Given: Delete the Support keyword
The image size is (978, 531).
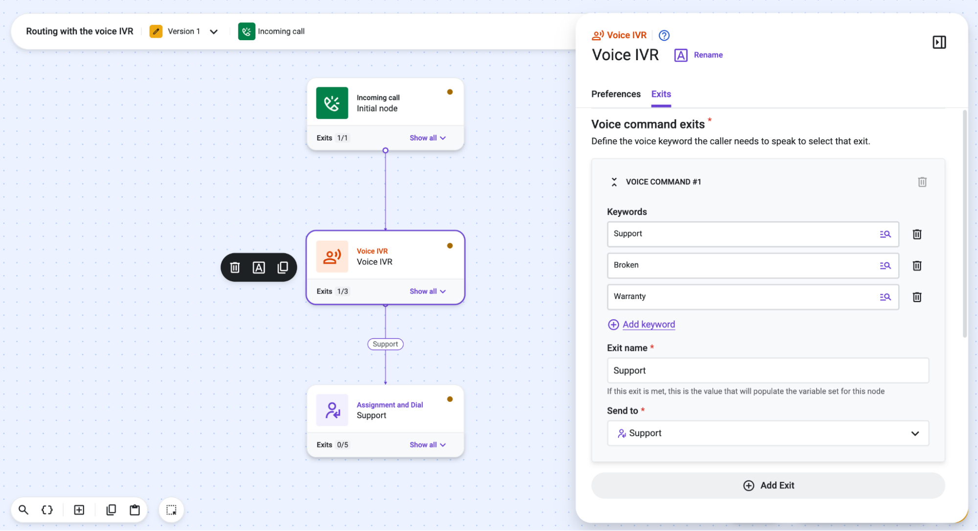Looking at the screenshot, I should click(x=917, y=234).
